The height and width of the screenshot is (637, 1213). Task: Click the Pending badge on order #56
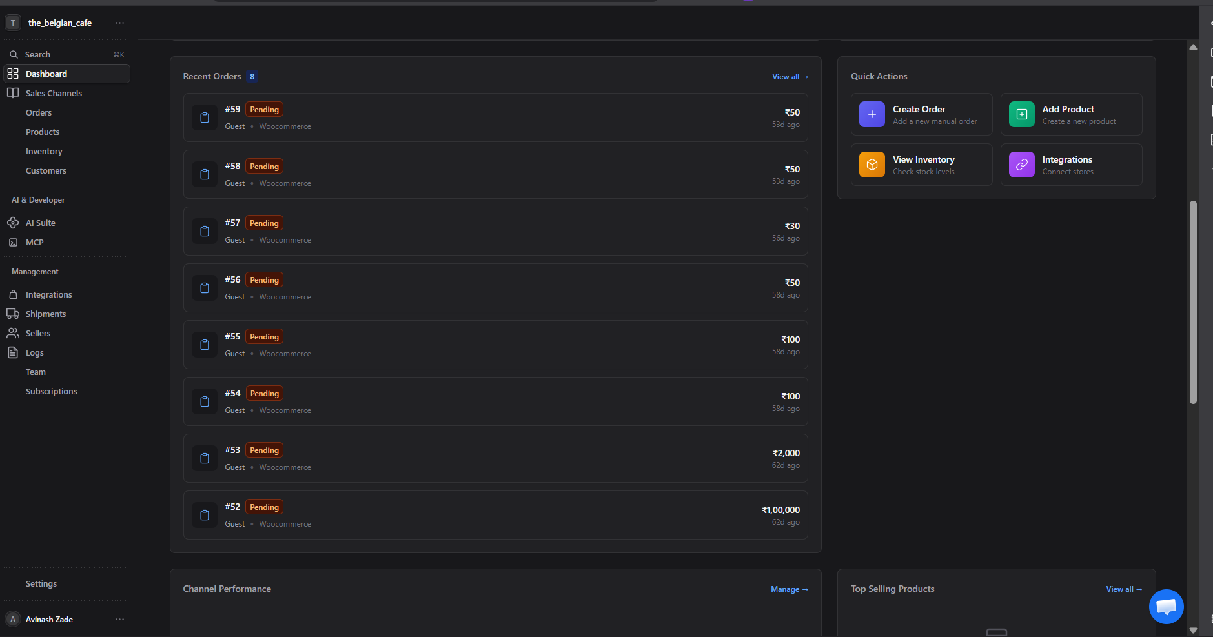tap(264, 279)
